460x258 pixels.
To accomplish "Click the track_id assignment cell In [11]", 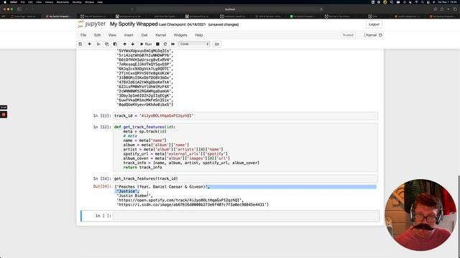I will [245, 116].
